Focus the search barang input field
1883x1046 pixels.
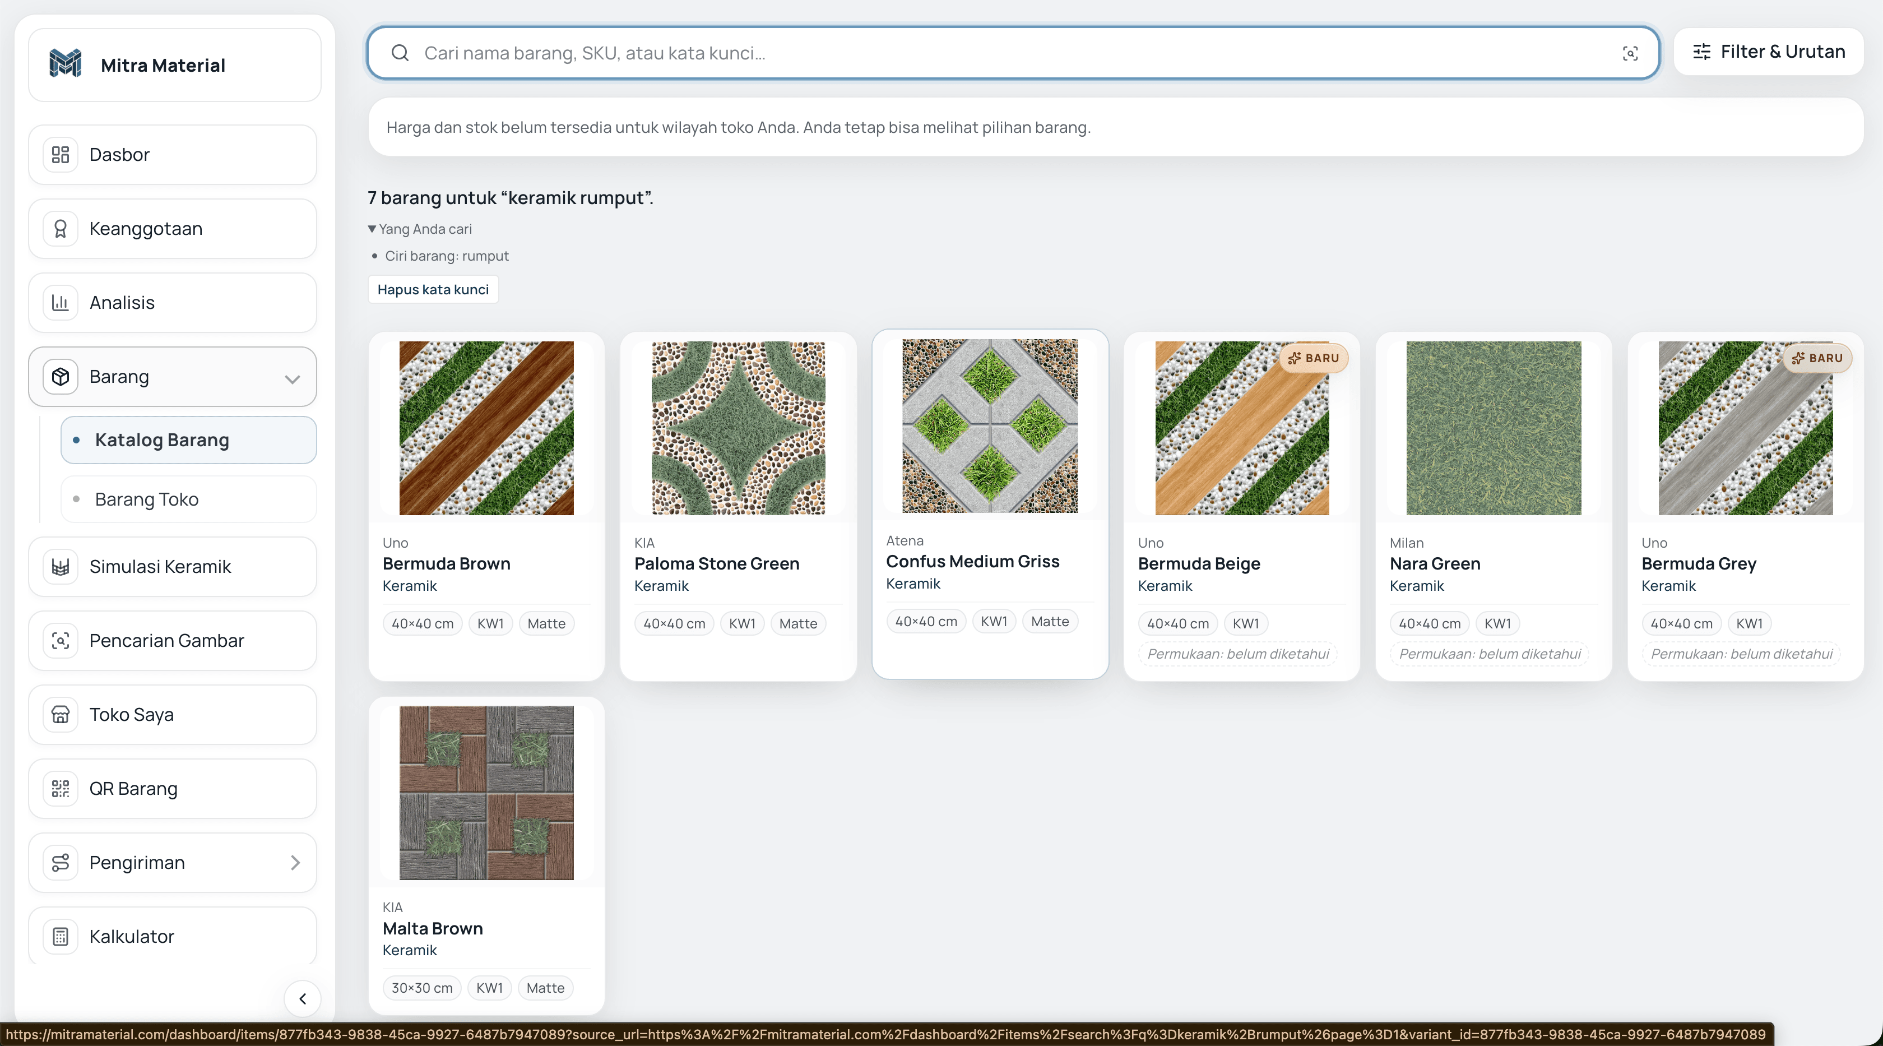tap(1013, 53)
